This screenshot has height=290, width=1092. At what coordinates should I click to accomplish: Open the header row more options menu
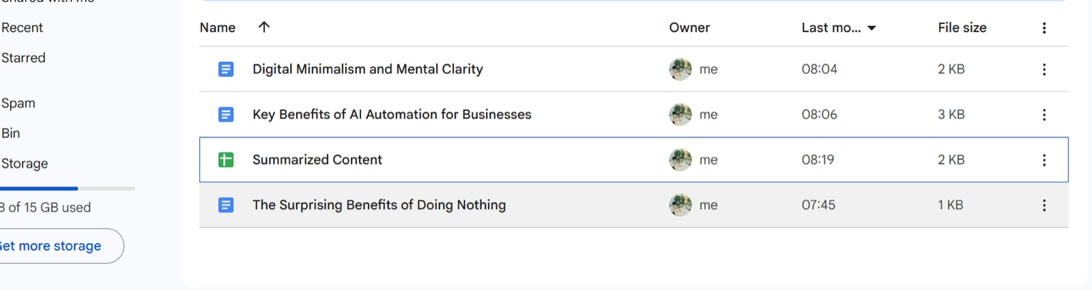[x=1044, y=28]
